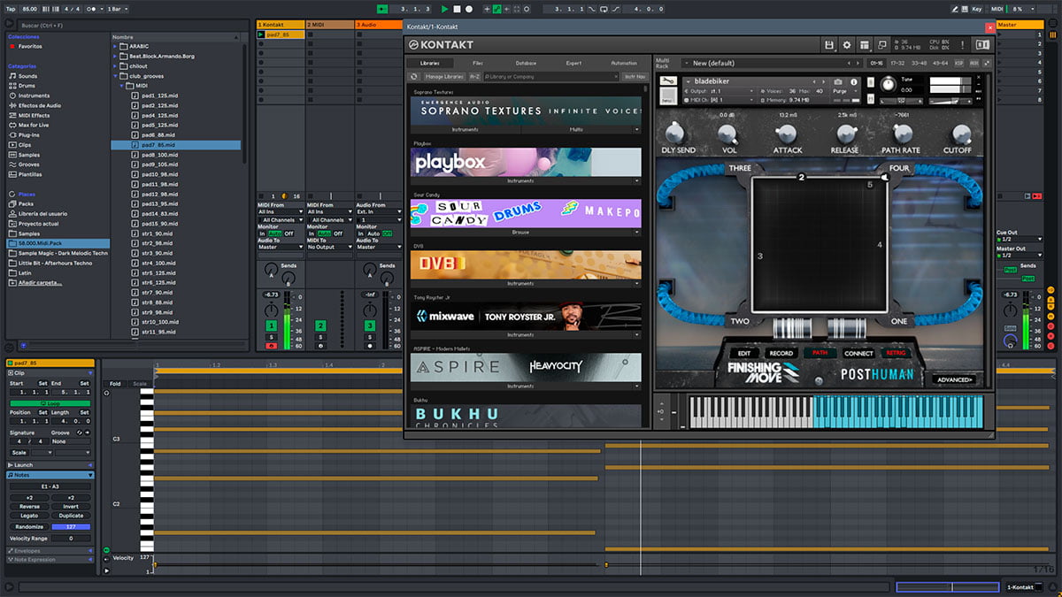Click the CONNECT button on PostHuman
The image size is (1062, 597).
[x=858, y=353]
